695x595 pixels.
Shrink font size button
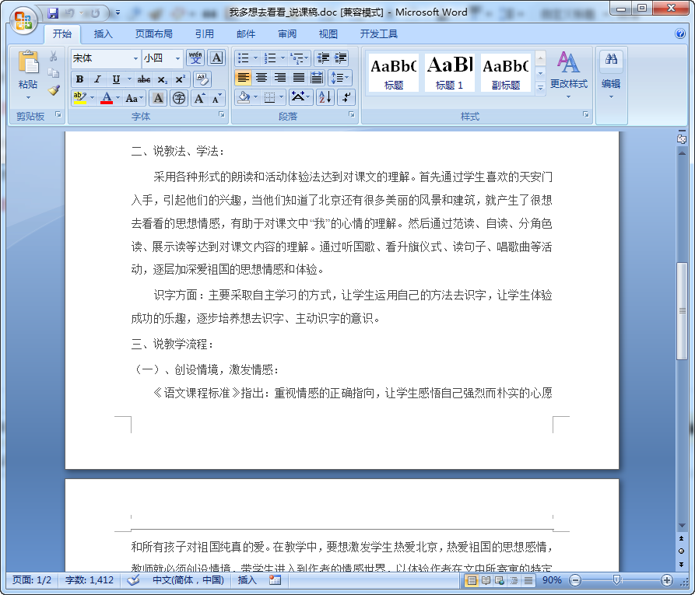click(216, 98)
